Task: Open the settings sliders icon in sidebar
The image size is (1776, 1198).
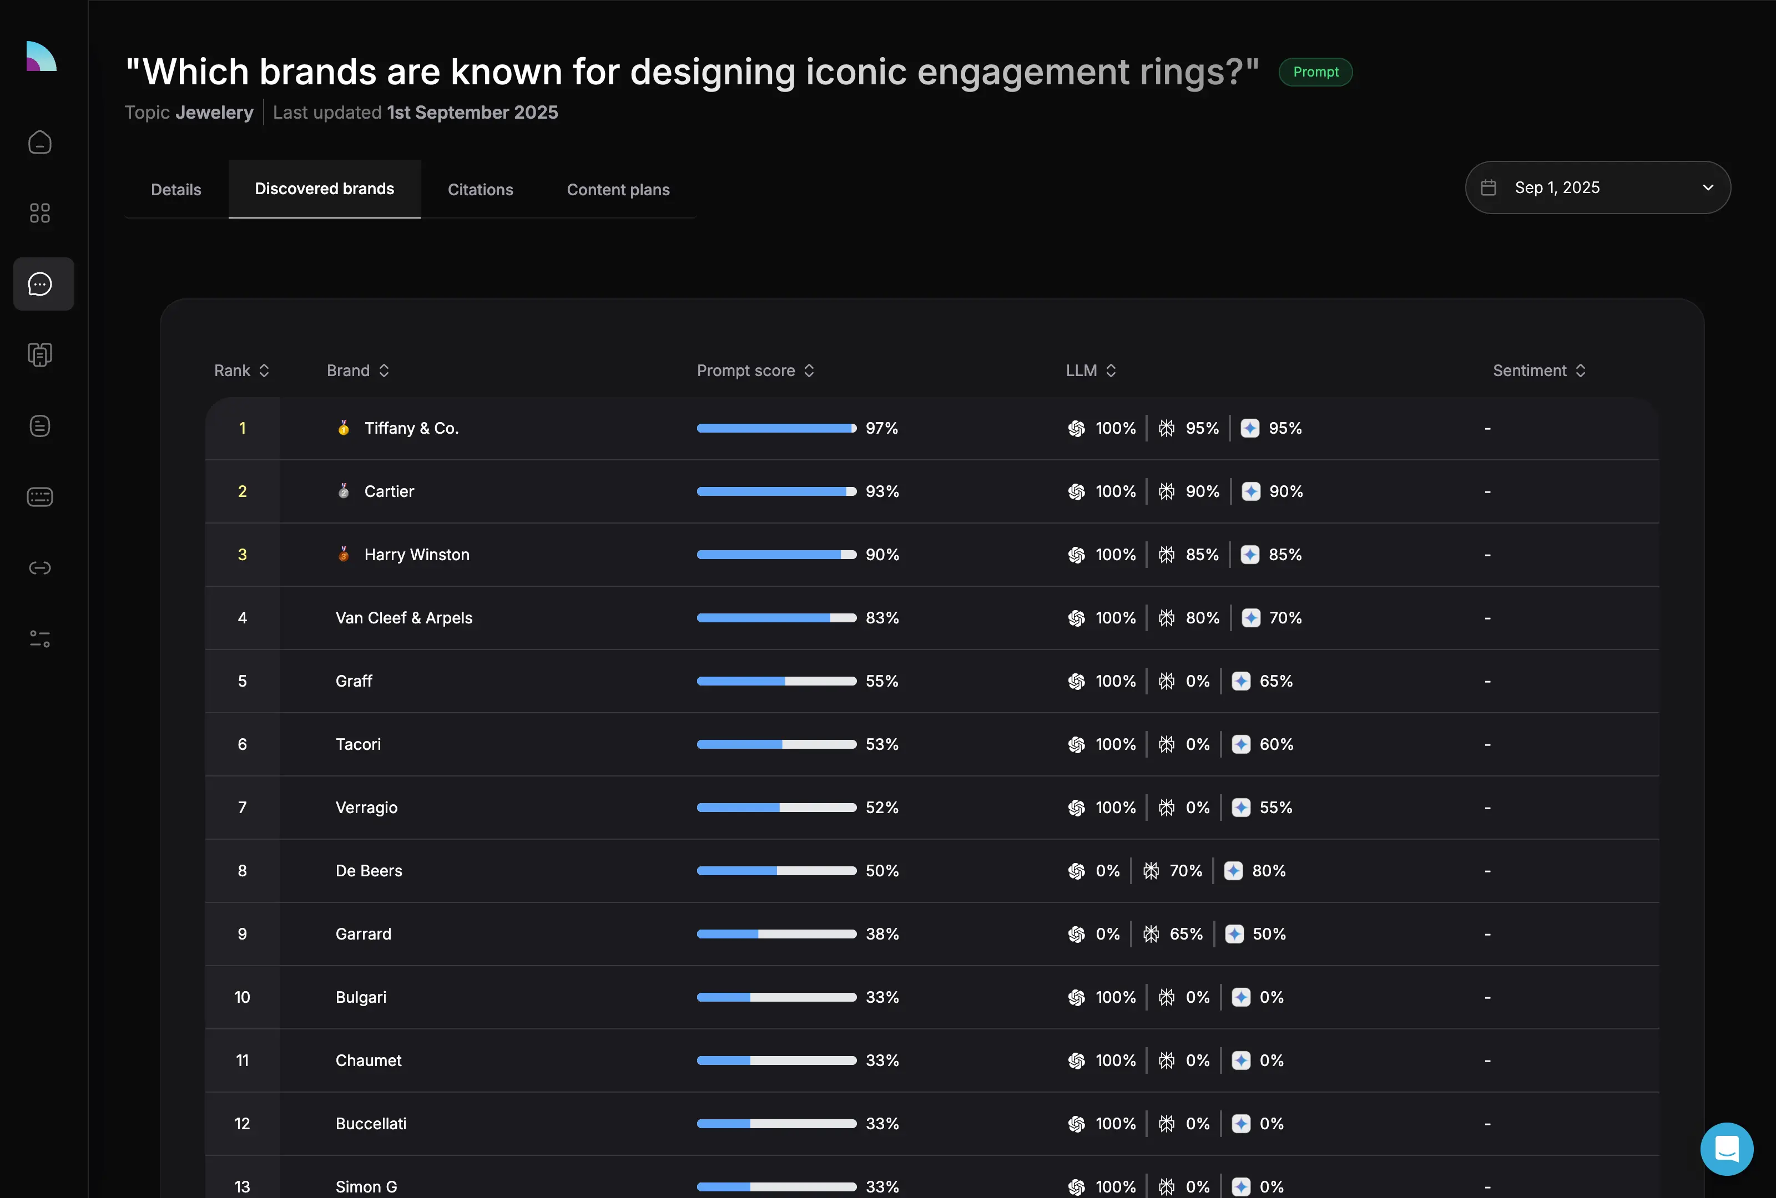Action: (x=40, y=639)
